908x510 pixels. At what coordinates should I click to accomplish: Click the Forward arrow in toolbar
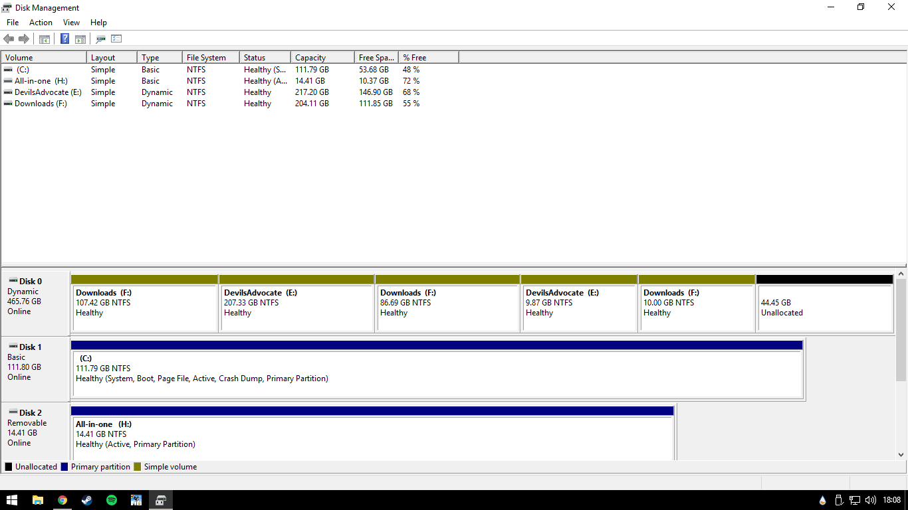[24, 39]
